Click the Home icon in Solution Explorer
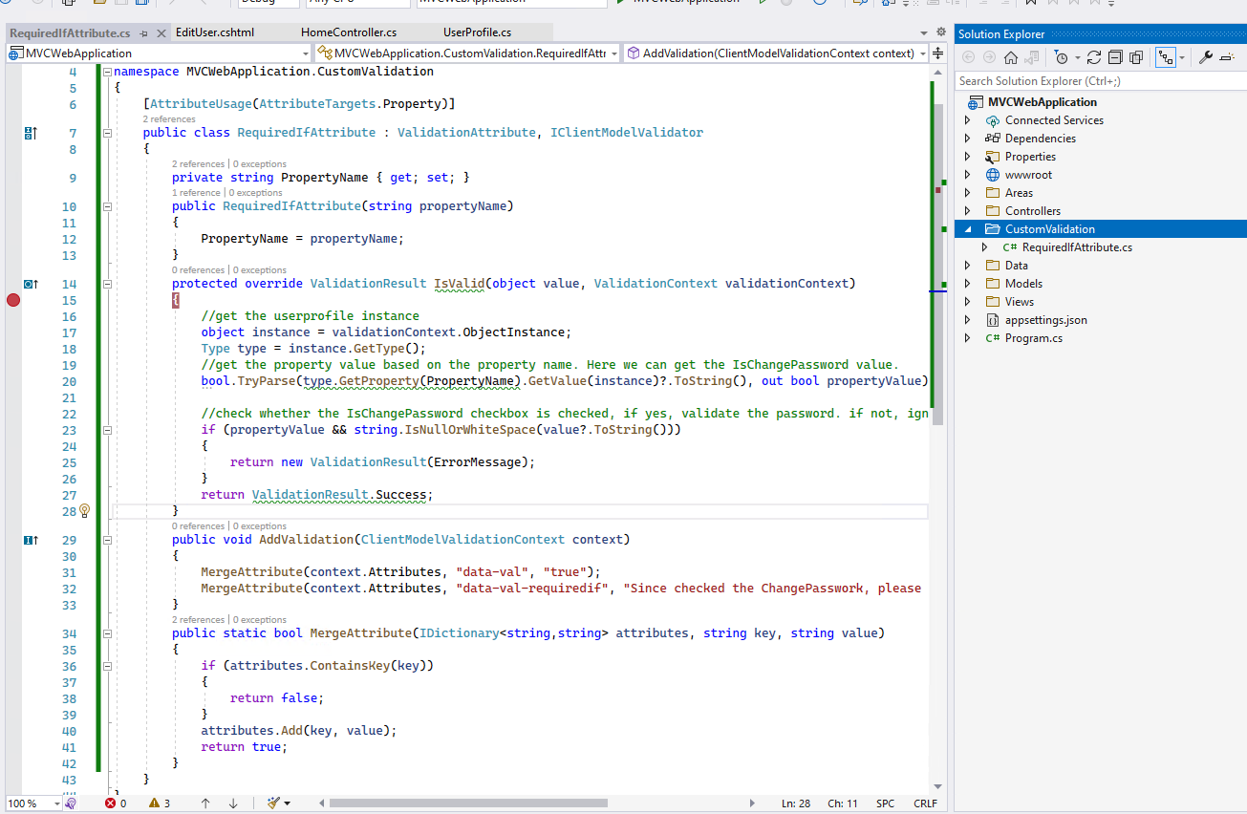The height and width of the screenshot is (814, 1247). click(1010, 57)
